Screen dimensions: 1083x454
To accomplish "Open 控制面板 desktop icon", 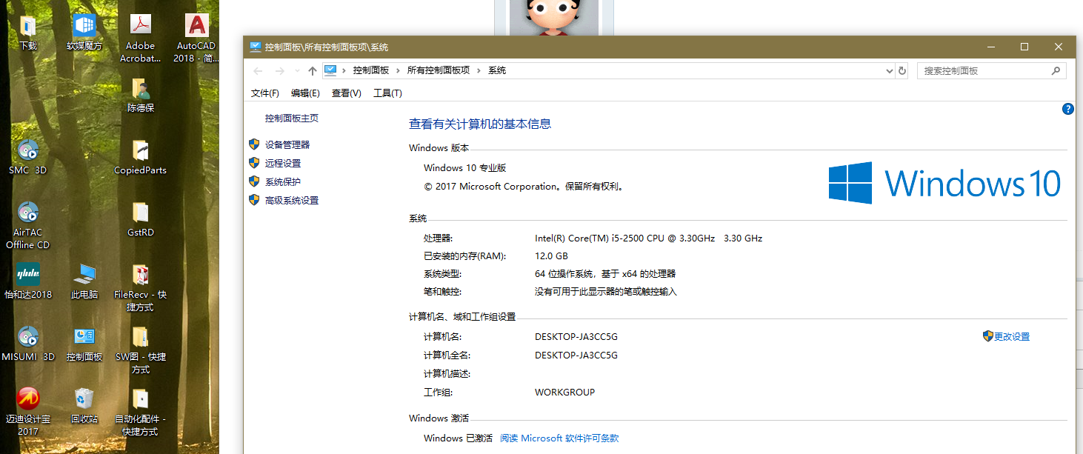I will (84, 337).
